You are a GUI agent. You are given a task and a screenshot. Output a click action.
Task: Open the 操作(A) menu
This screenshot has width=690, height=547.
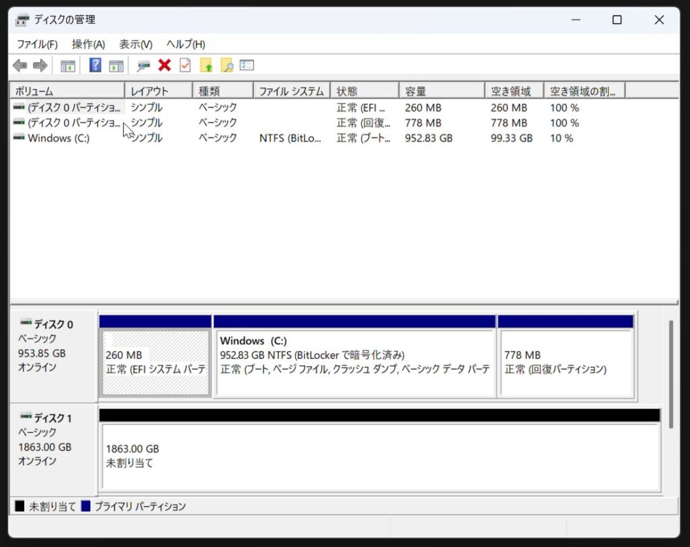88,44
